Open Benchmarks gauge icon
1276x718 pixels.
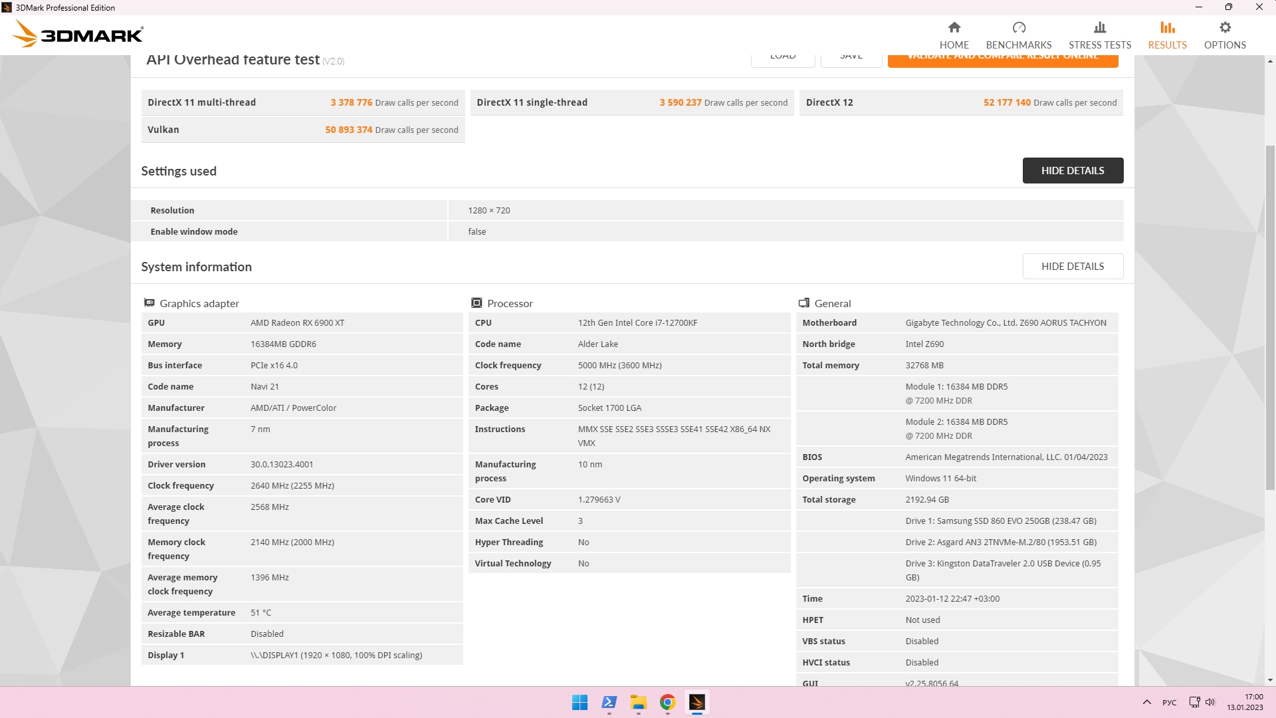1018,27
